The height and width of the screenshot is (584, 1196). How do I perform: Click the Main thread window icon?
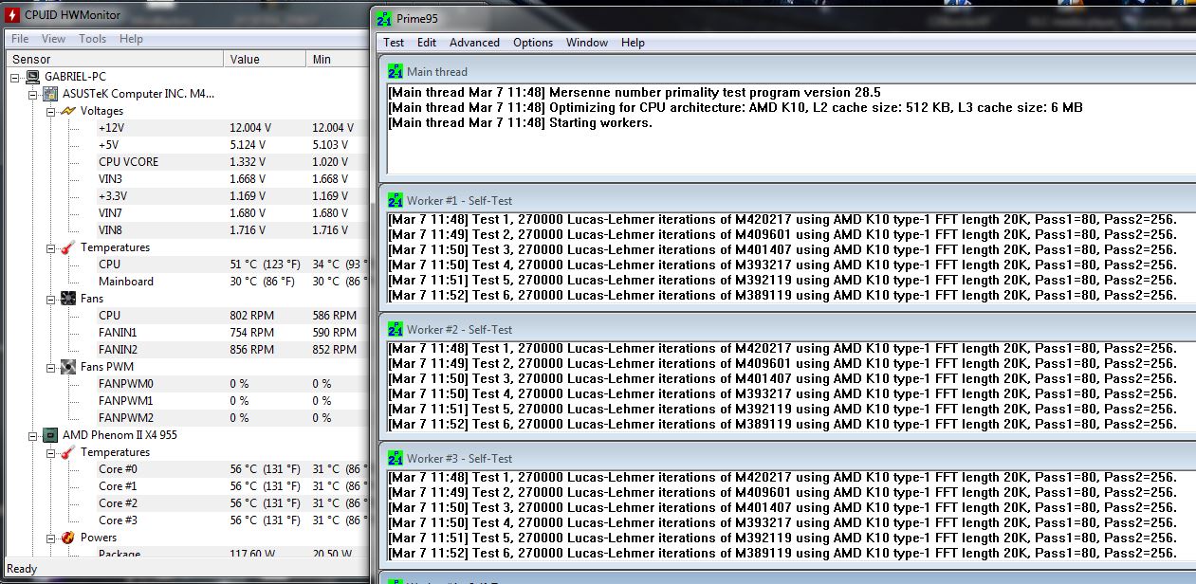(396, 71)
